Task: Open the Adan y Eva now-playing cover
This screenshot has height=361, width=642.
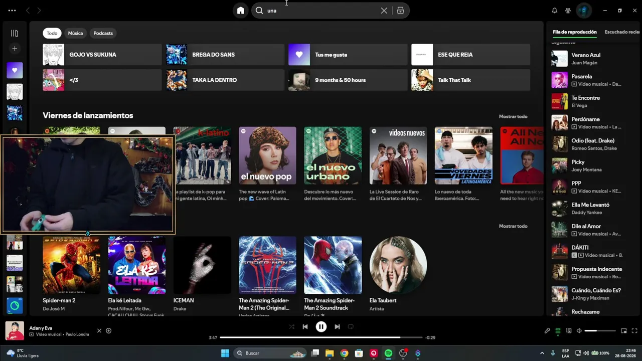Action: 15,331
